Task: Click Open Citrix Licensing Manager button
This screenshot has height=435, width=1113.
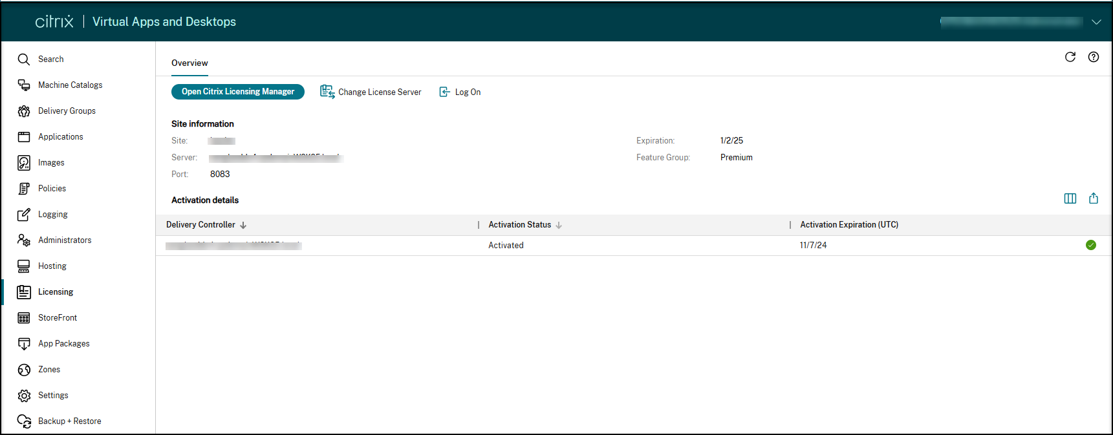Action: pos(237,92)
